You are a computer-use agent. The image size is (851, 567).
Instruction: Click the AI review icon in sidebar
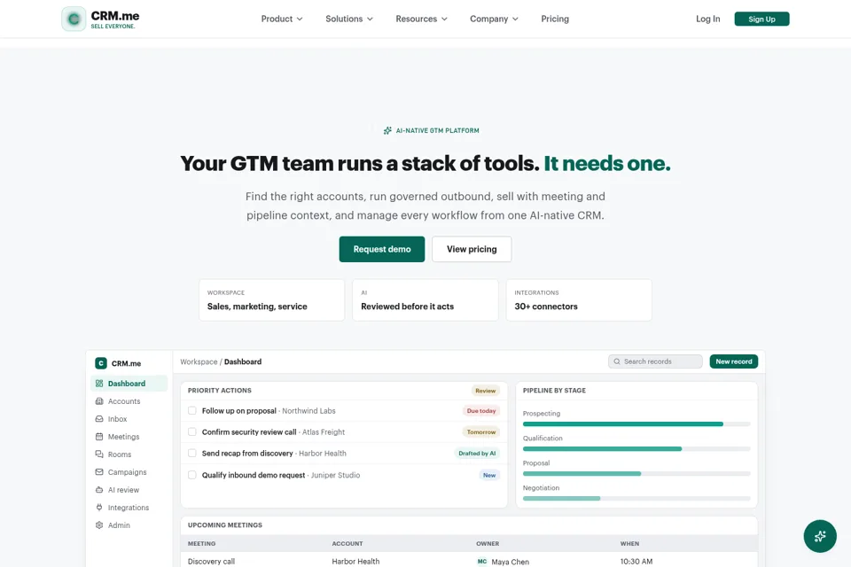click(99, 490)
